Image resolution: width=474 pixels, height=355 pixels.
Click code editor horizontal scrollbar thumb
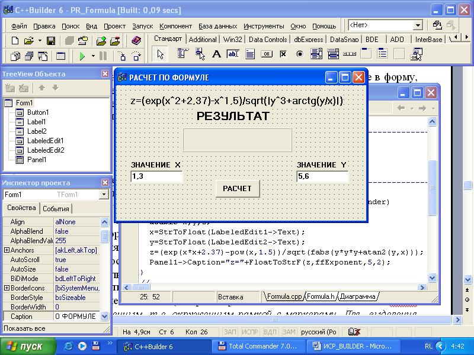click(141, 287)
